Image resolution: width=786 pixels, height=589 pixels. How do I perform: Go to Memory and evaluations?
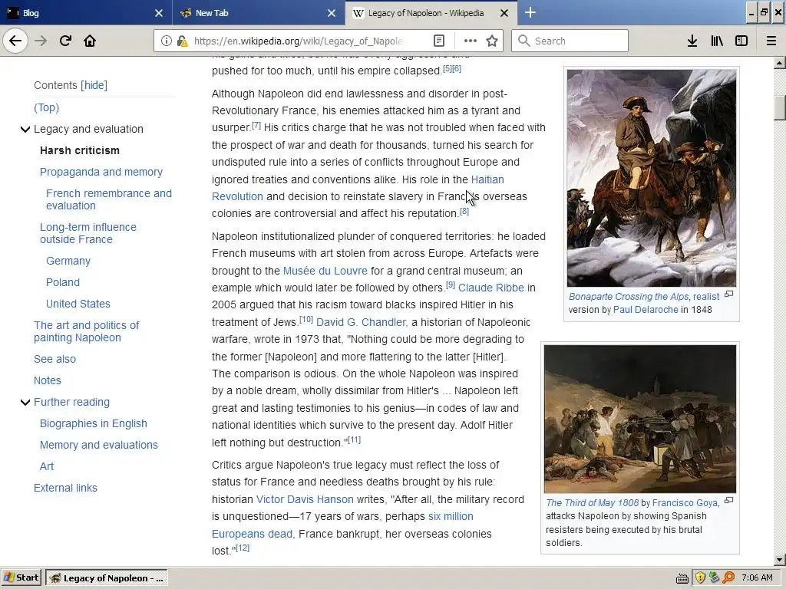99,446
